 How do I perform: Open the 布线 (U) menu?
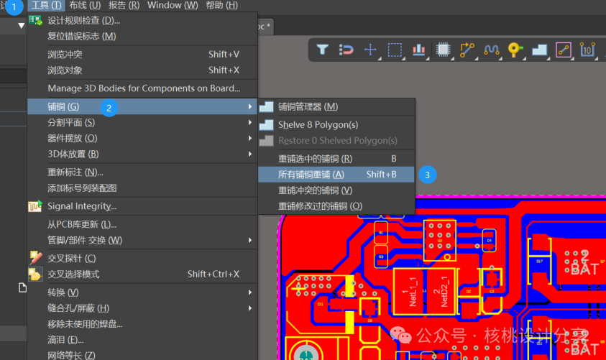85,5
